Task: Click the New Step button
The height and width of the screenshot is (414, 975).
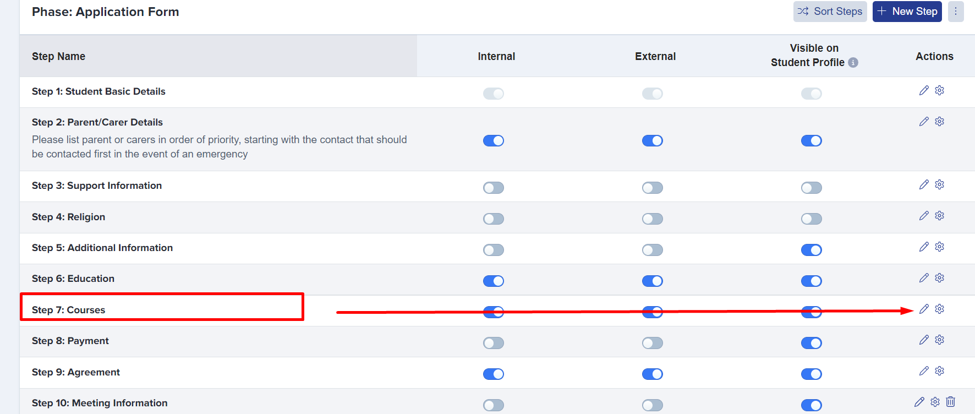Action: [907, 12]
